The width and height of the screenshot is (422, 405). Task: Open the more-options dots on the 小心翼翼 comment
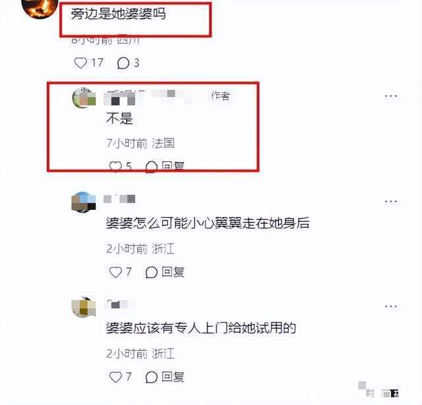click(391, 202)
